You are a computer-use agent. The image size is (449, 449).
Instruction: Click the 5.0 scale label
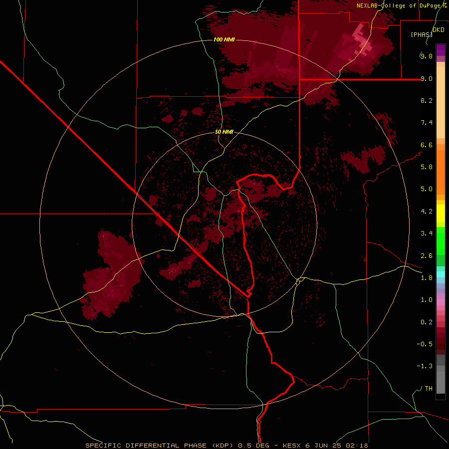(427, 189)
